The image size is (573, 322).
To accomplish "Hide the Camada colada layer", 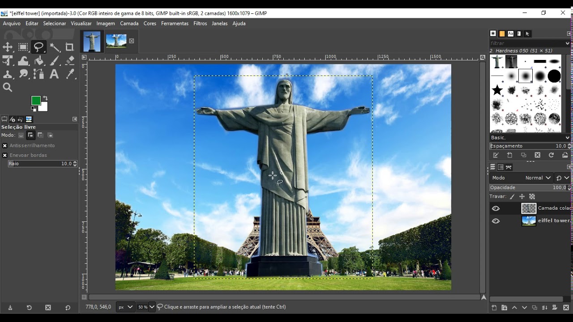I will pos(496,208).
